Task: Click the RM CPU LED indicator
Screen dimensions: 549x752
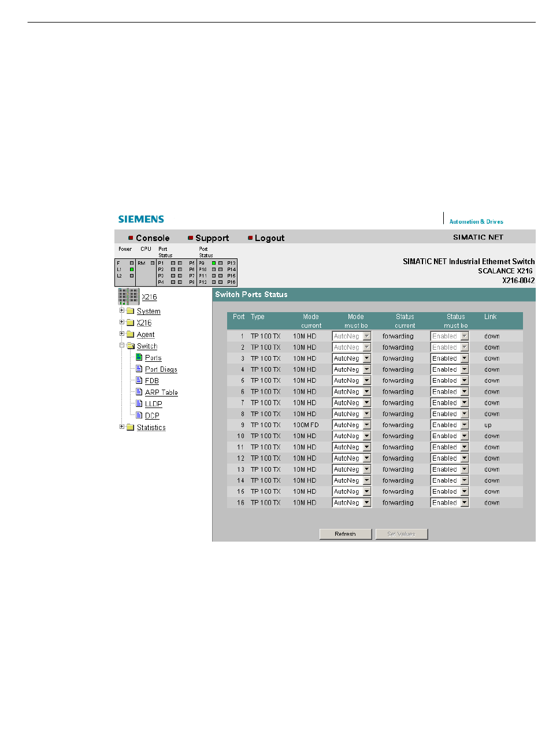Action: [x=153, y=263]
